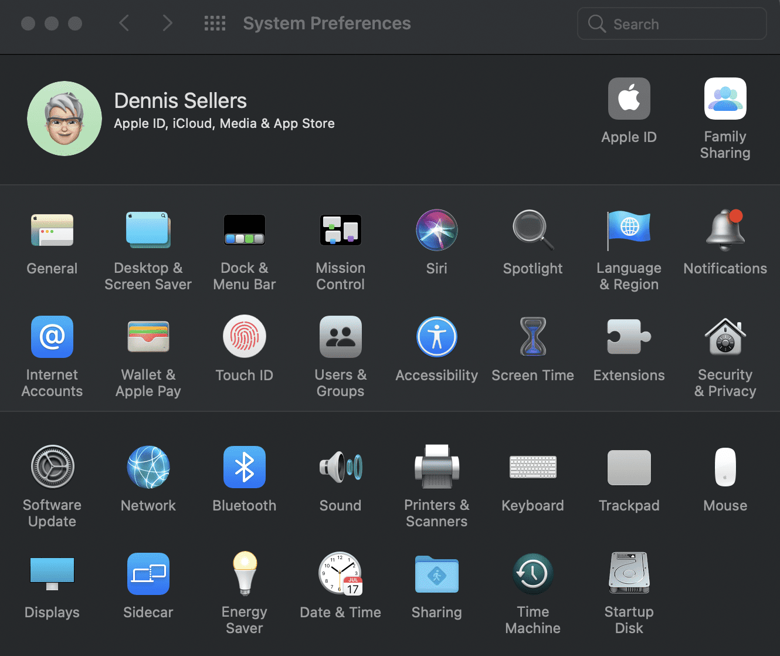Click the back navigation arrow
Viewport: 780px width, 656px height.
pyautogui.click(x=124, y=23)
